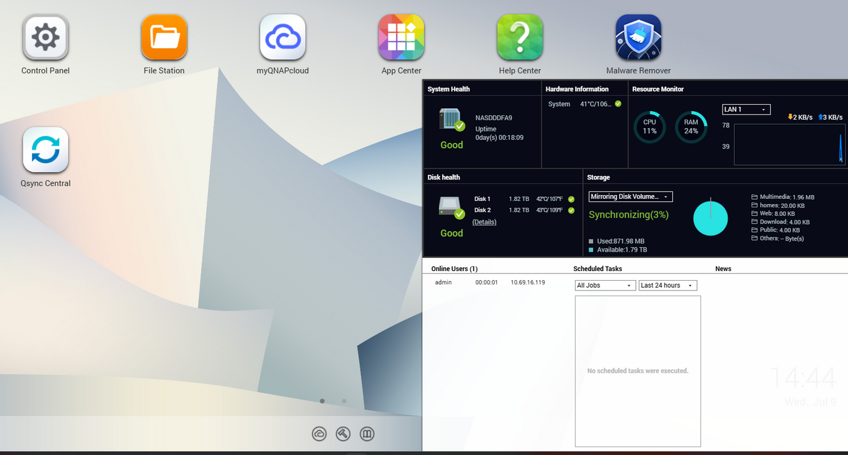Click the utility tools dock icon
The height and width of the screenshot is (455, 848).
(343, 434)
